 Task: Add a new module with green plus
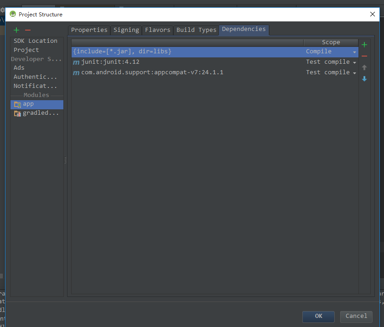(16, 30)
